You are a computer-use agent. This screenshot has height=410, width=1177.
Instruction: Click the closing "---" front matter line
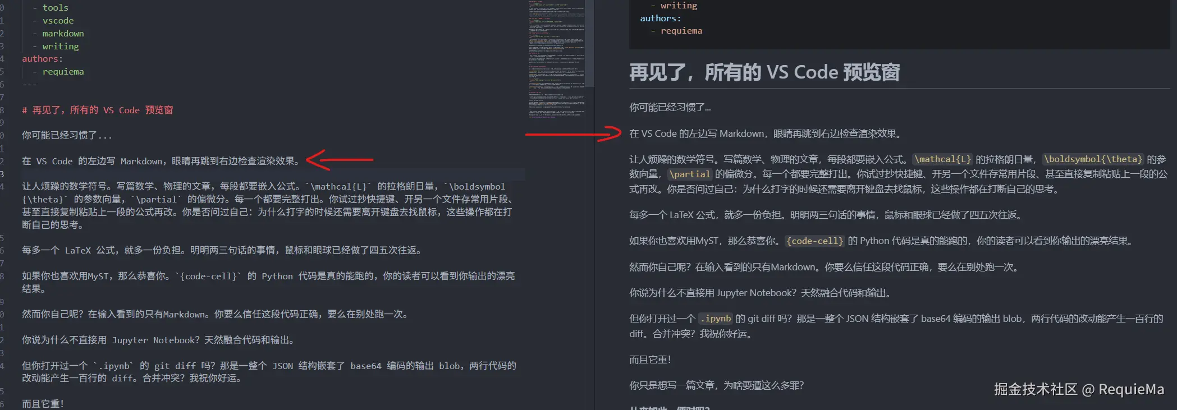(x=29, y=85)
